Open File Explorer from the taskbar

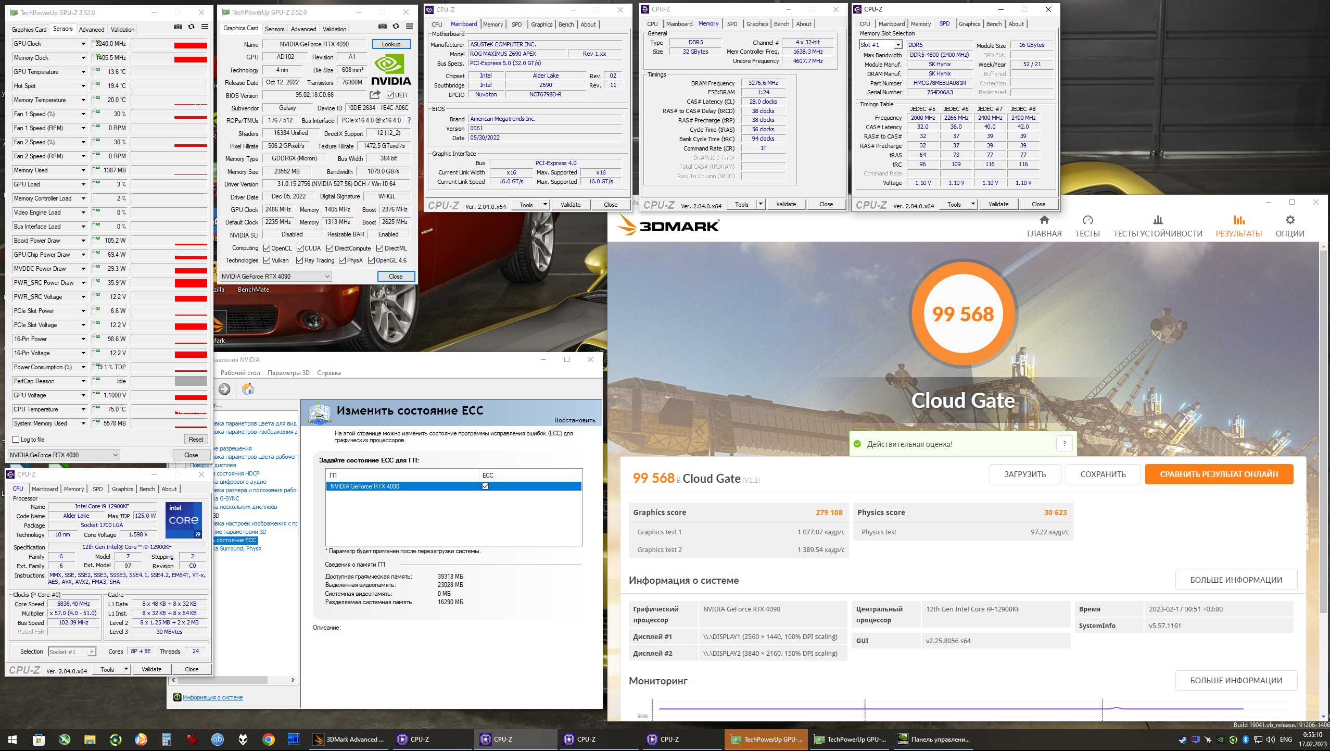point(90,739)
